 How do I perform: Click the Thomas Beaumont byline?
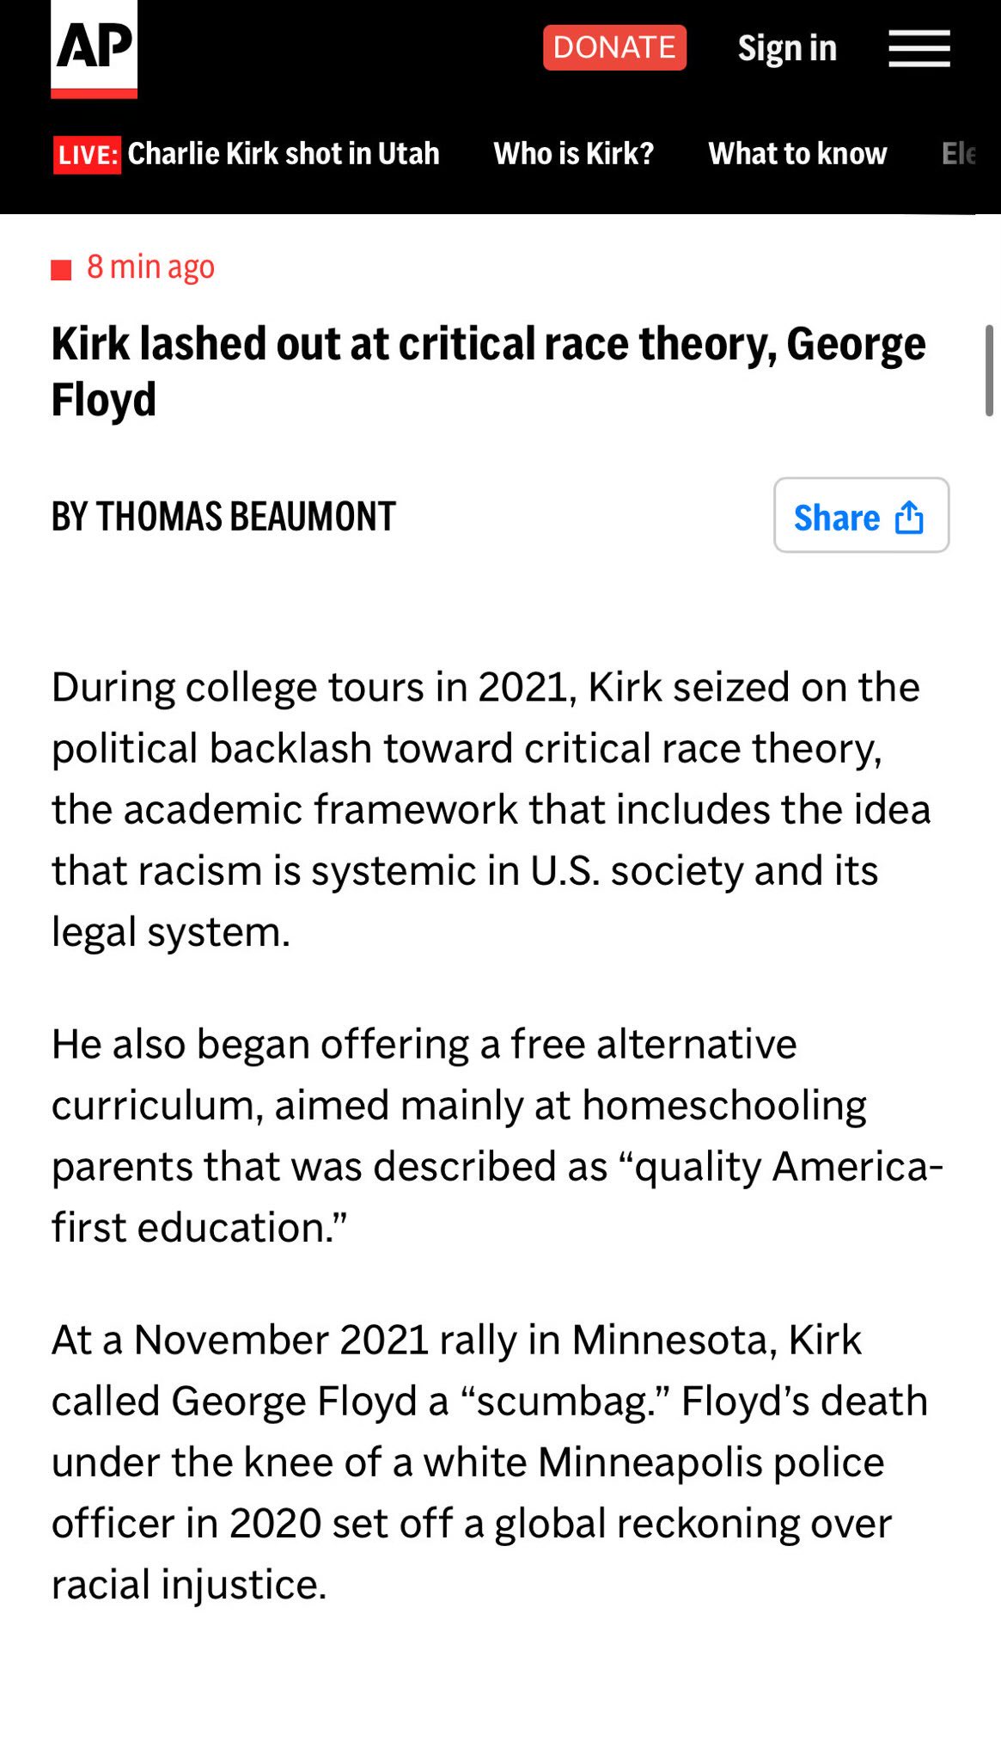pos(223,517)
